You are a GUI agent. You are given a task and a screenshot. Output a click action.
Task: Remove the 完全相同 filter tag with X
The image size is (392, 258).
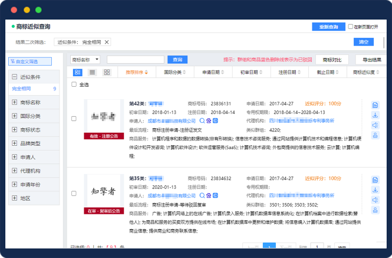click(107, 42)
